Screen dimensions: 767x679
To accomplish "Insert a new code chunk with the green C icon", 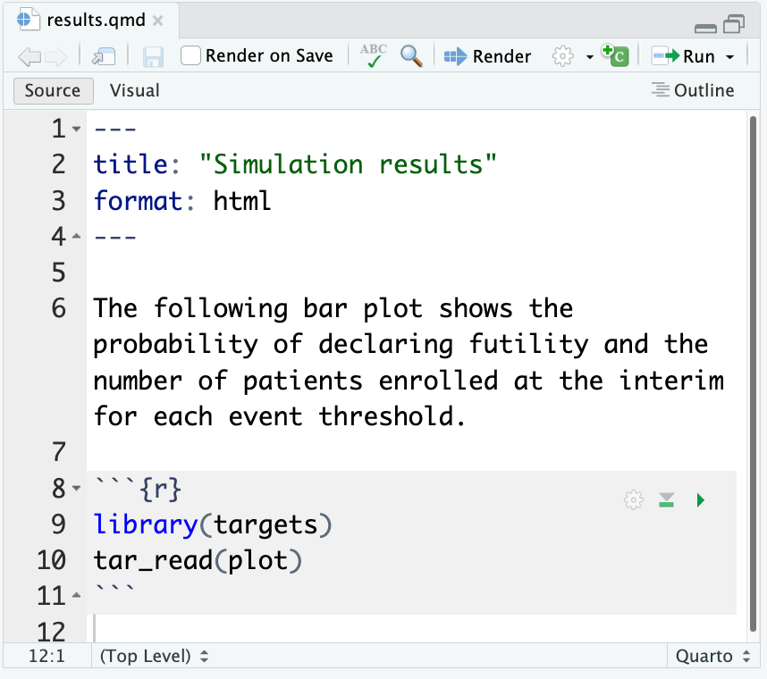I will coord(615,55).
